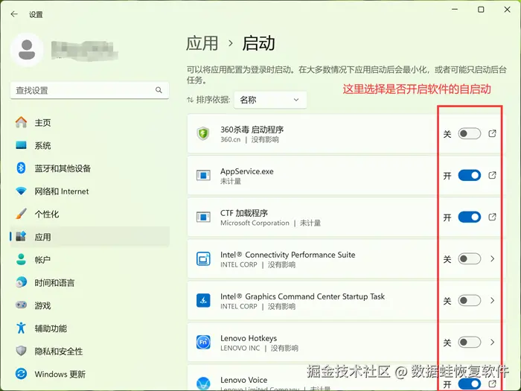
Task: Click the AppService.exe app icon
Action: pyautogui.click(x=203, y=175)
